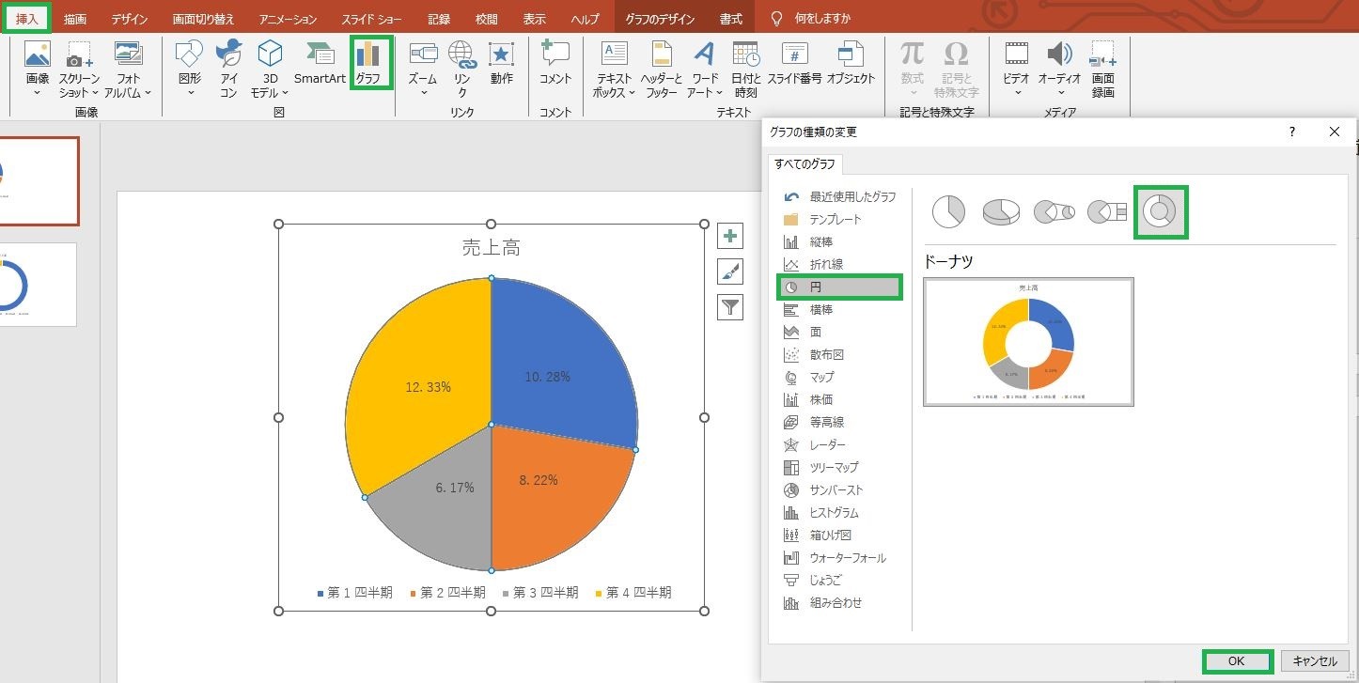Select the doughnut chart preview thumbnail

pos(1029,342)
